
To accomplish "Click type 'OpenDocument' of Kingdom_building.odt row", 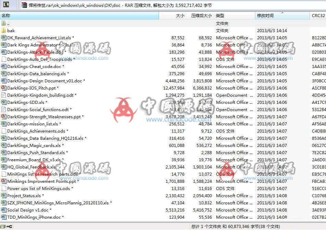I will pos(232,95).
